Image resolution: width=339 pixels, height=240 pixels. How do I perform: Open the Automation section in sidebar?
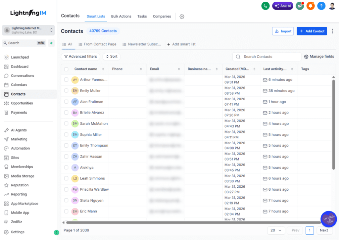[20, 148]
